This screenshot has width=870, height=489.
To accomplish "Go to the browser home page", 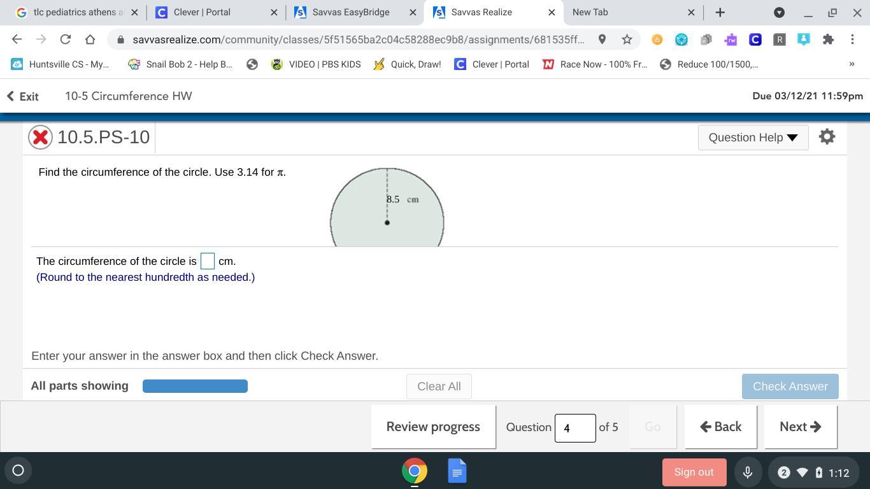I will 90,39.
